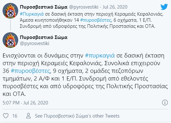Click the first tweet's body text
Viewport: 171px width, 123px height.
[x=92, y=20]
